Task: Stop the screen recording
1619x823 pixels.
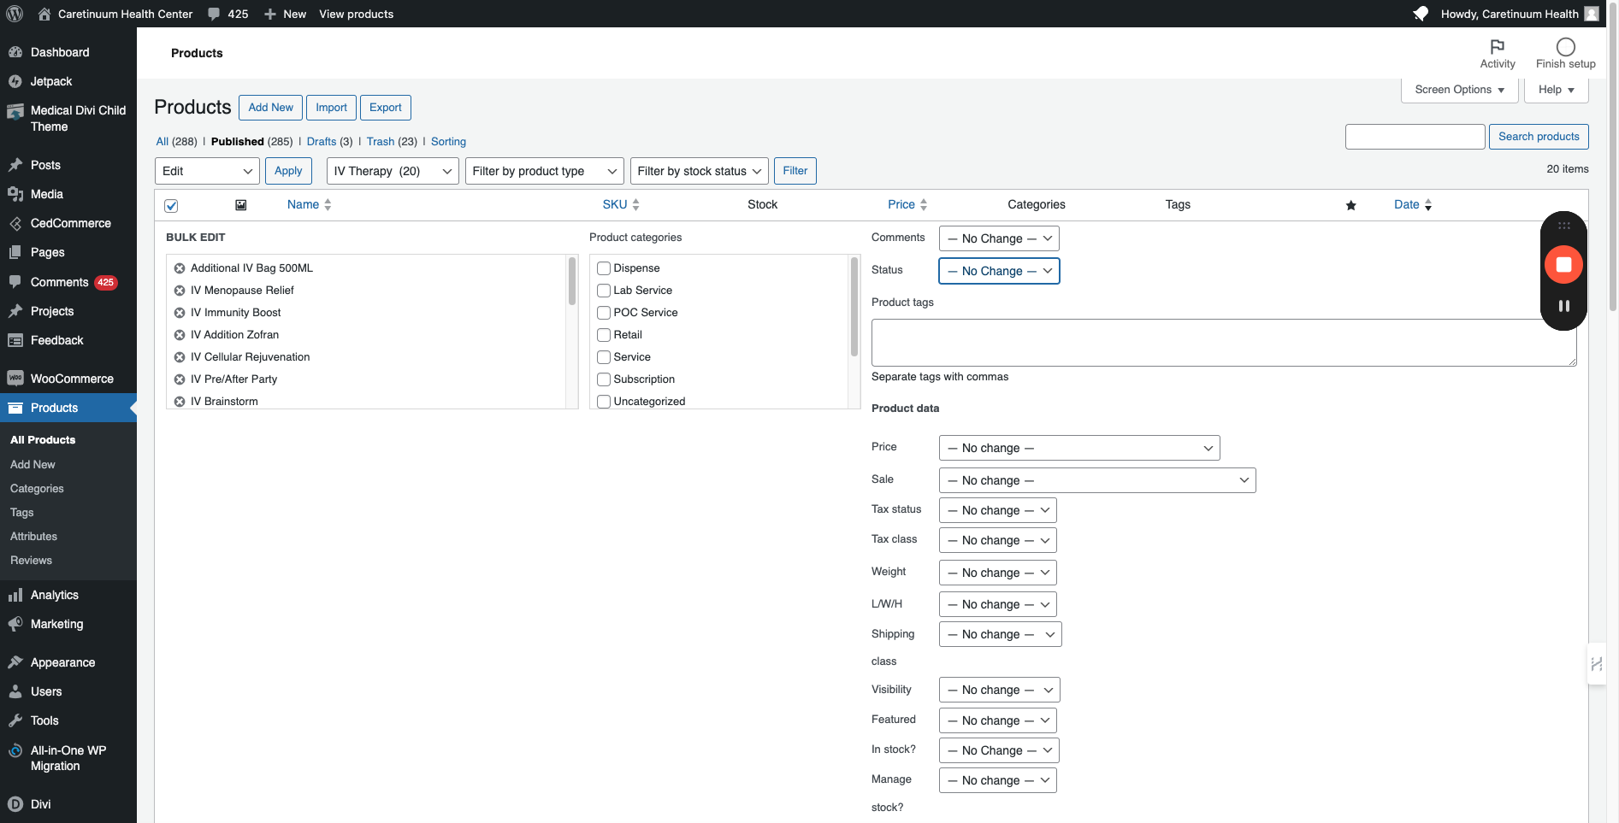Action: (1563, 264)
